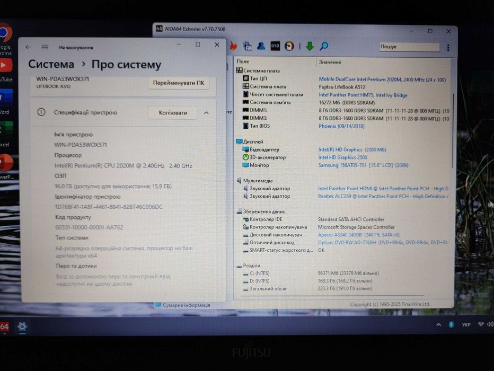Open the three-dot menu in AIDA64
This screenshot has height=371, width=494.
click(x=448, y=48)
